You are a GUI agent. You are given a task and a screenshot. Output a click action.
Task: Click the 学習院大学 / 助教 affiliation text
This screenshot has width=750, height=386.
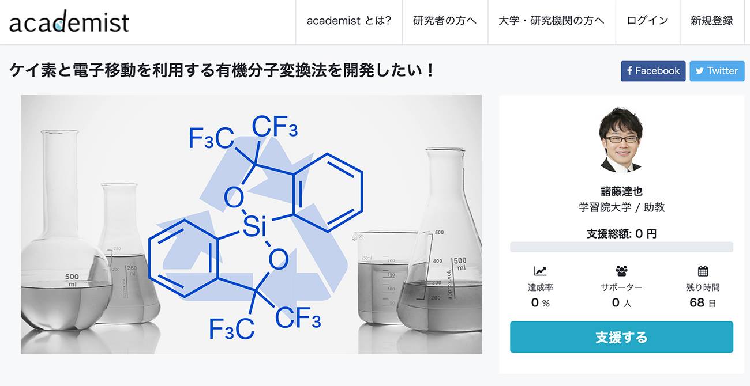click(x=621, y=207)
